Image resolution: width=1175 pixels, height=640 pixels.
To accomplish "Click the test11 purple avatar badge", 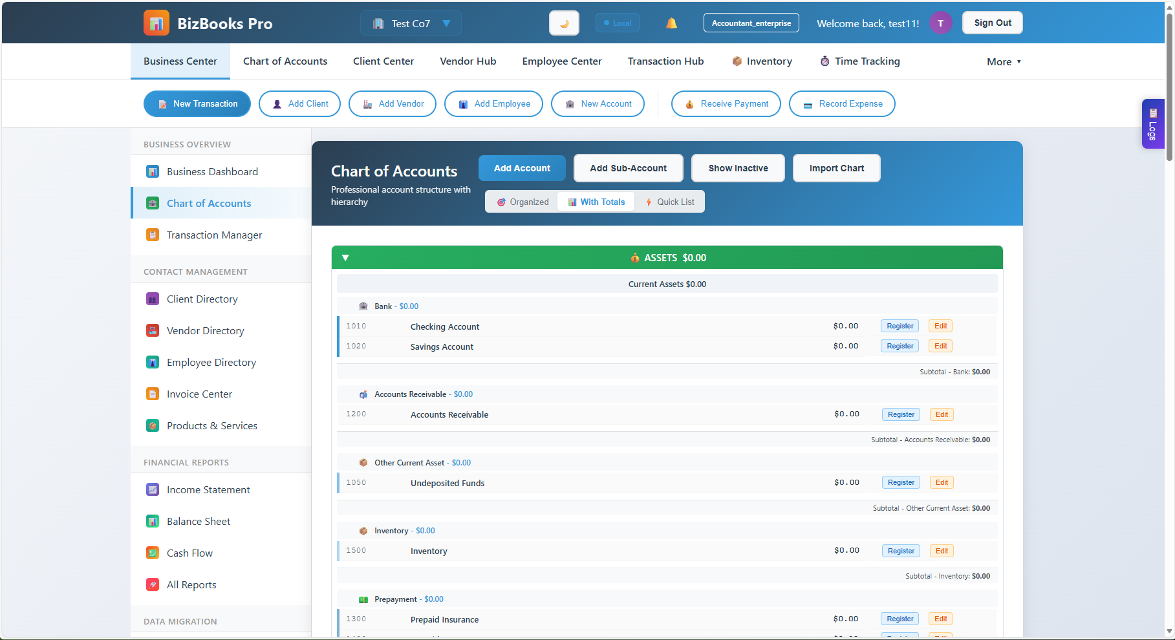I will (x=941, y=23).
